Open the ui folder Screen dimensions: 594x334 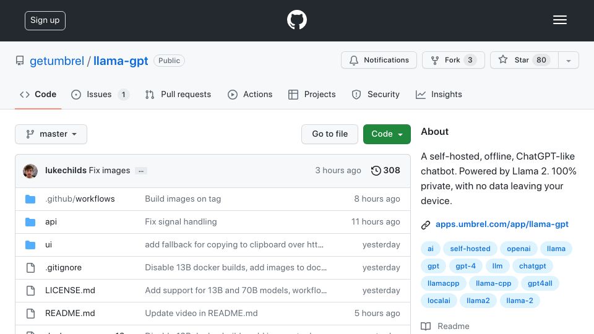click(x=48, y=245)
